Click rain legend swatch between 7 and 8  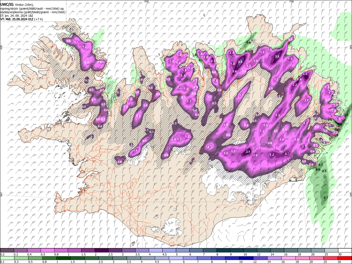pos(204,258)
